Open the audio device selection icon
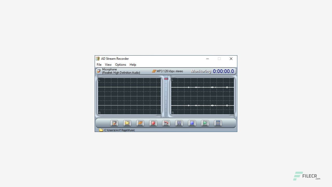 click(x=114, y=123)
